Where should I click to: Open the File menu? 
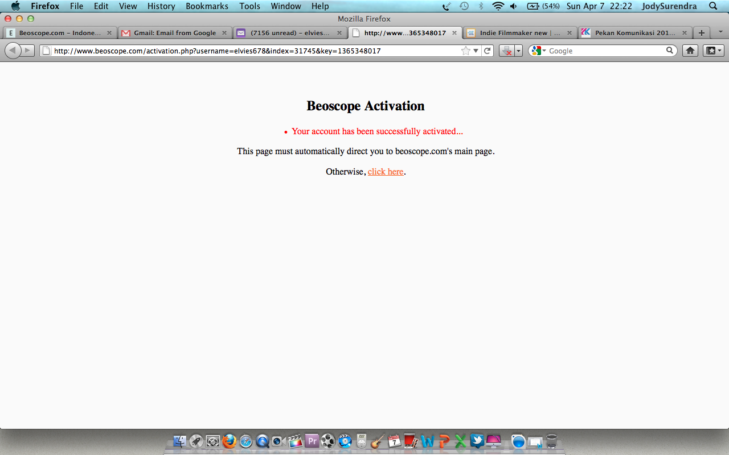77,6
